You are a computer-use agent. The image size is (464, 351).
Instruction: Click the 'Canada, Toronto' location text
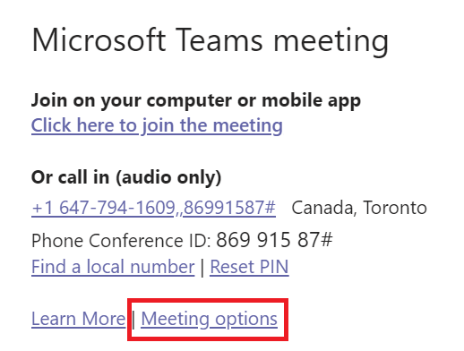[x=359, y=208]
